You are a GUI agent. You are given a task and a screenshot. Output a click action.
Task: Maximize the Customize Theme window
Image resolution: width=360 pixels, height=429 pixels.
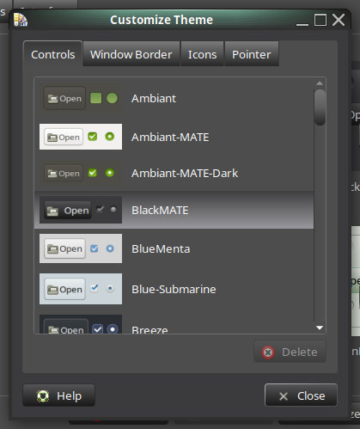(x=320, y=20)
